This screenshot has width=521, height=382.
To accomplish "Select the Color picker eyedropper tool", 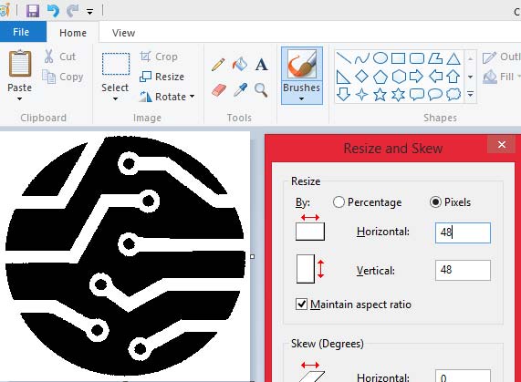I will point(240,89).
